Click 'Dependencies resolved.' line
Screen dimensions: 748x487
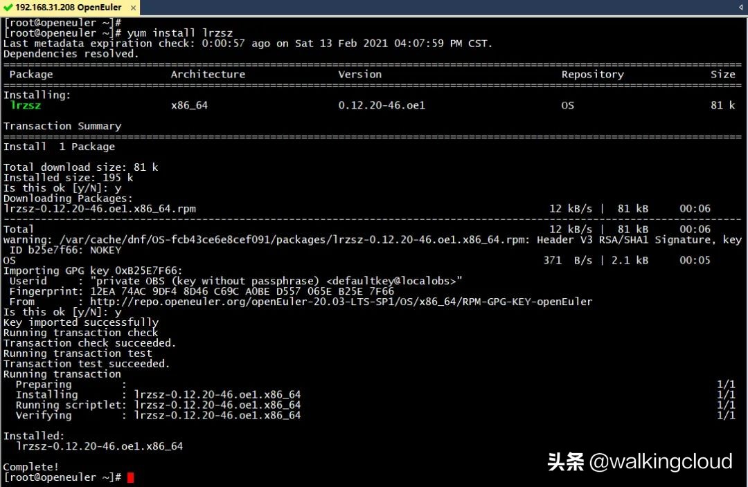point(71,54)
